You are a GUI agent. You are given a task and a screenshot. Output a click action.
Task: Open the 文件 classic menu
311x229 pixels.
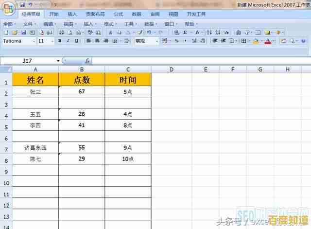coord(29,24)
